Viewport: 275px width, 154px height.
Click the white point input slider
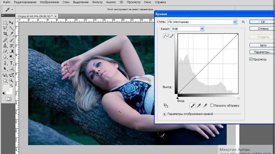tap(238, 98)
